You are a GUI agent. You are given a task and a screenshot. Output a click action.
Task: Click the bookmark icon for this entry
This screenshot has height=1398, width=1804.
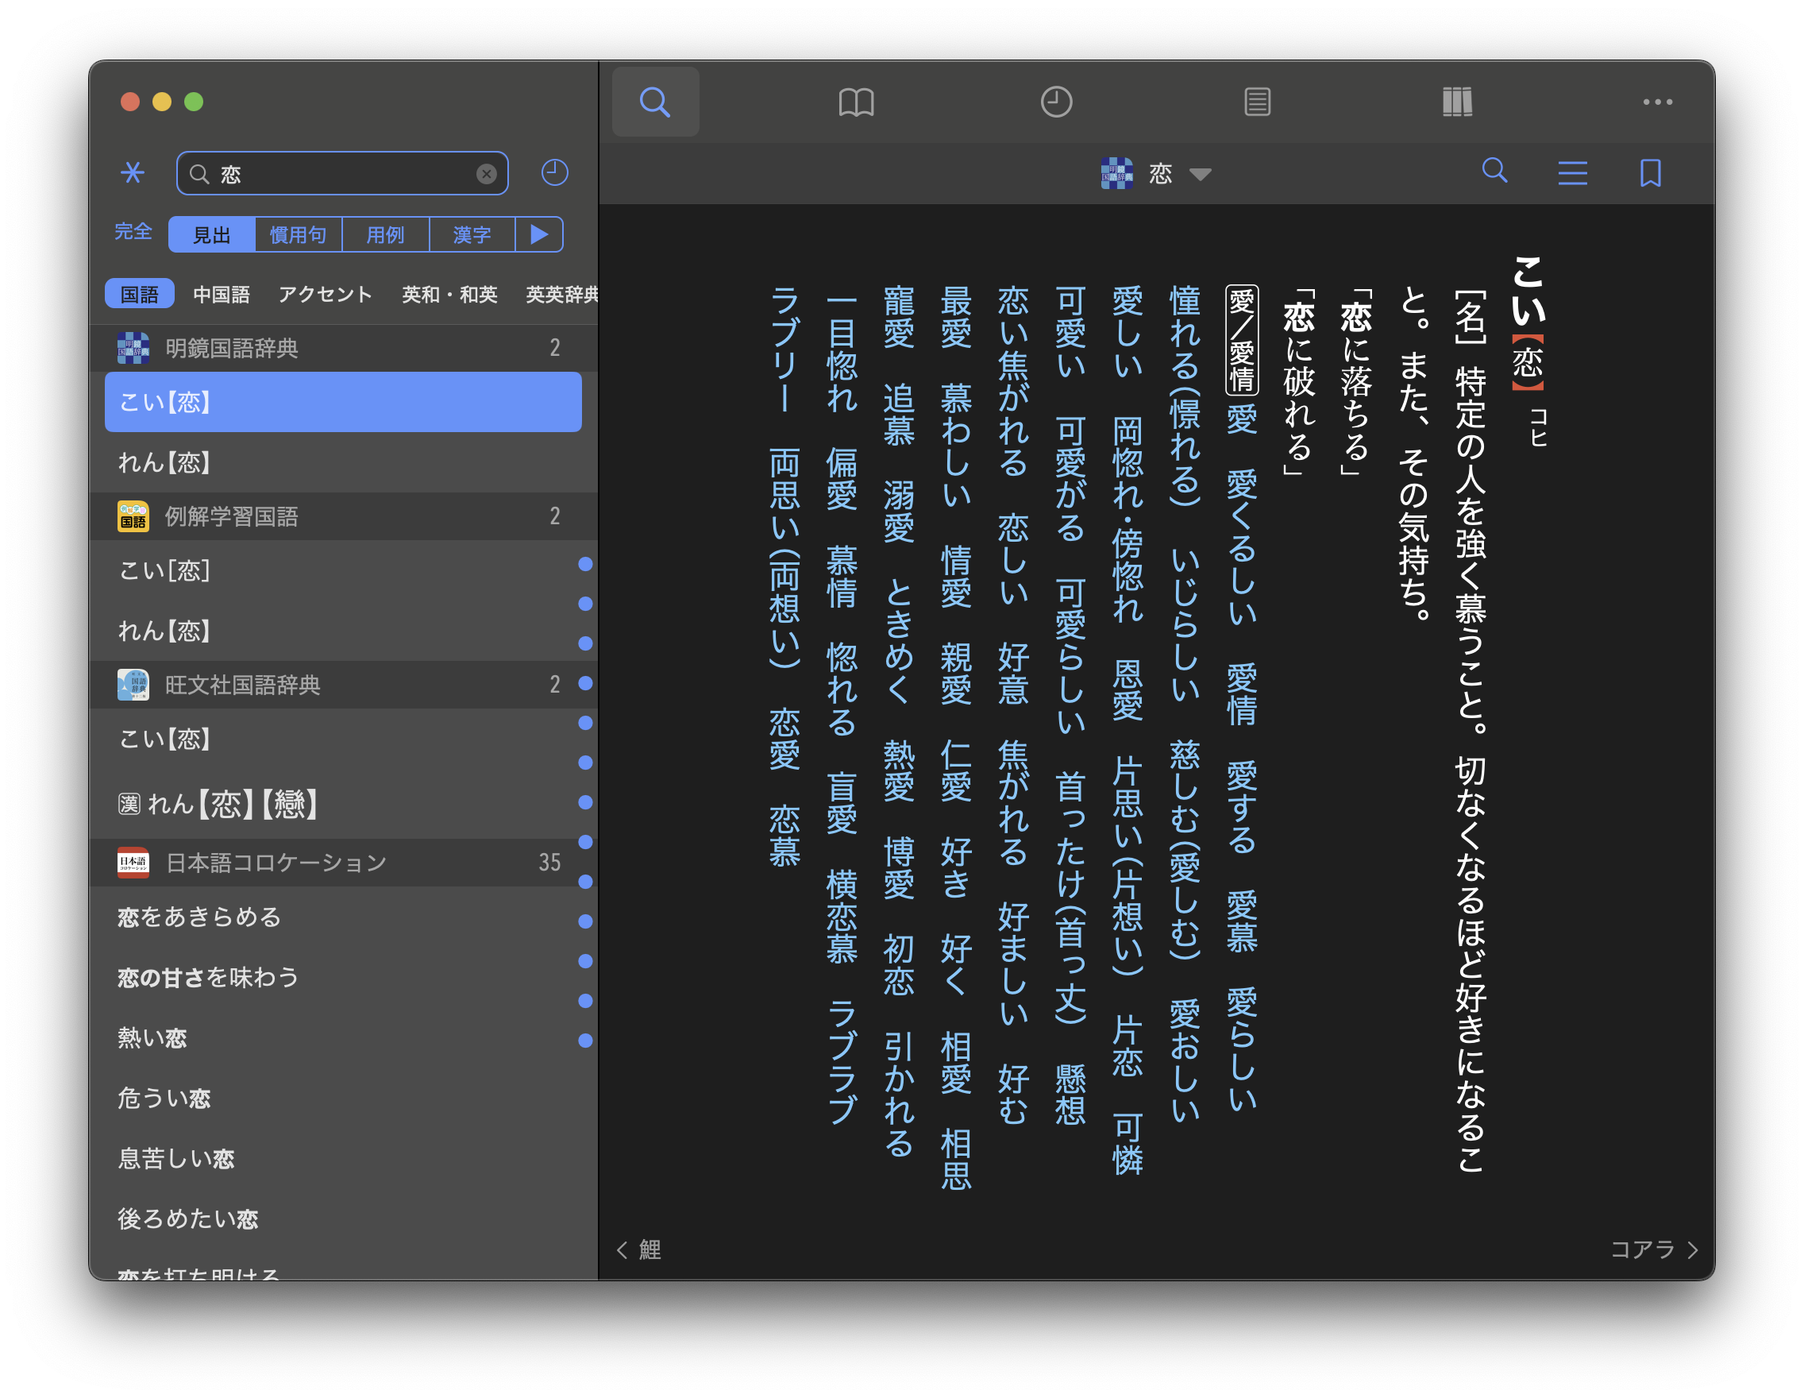1651,172
